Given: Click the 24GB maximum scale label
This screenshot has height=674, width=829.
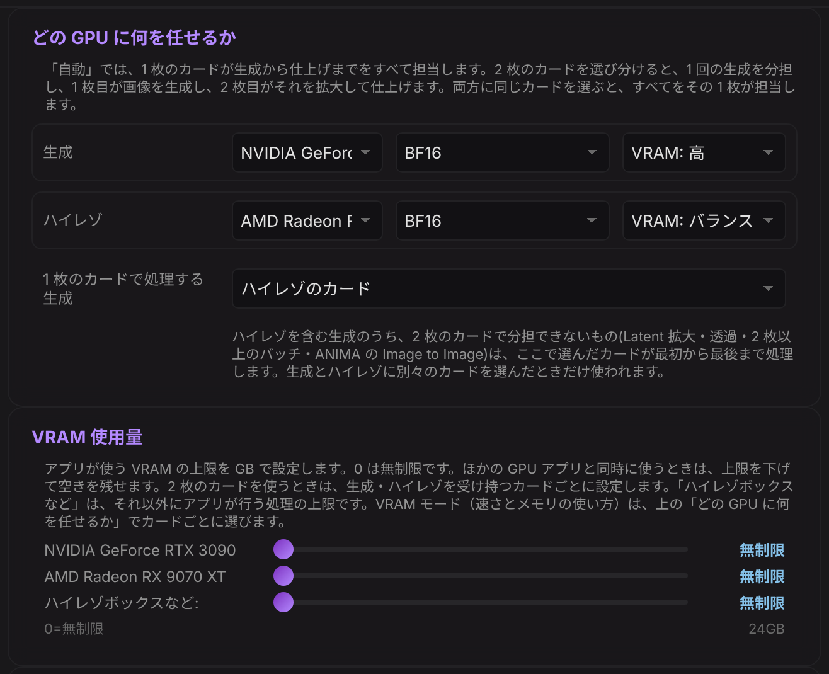Looking at the screenshot, I should (767, 629).
